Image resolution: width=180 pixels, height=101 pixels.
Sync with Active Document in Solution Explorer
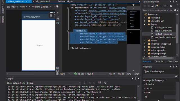click(171, 6)
